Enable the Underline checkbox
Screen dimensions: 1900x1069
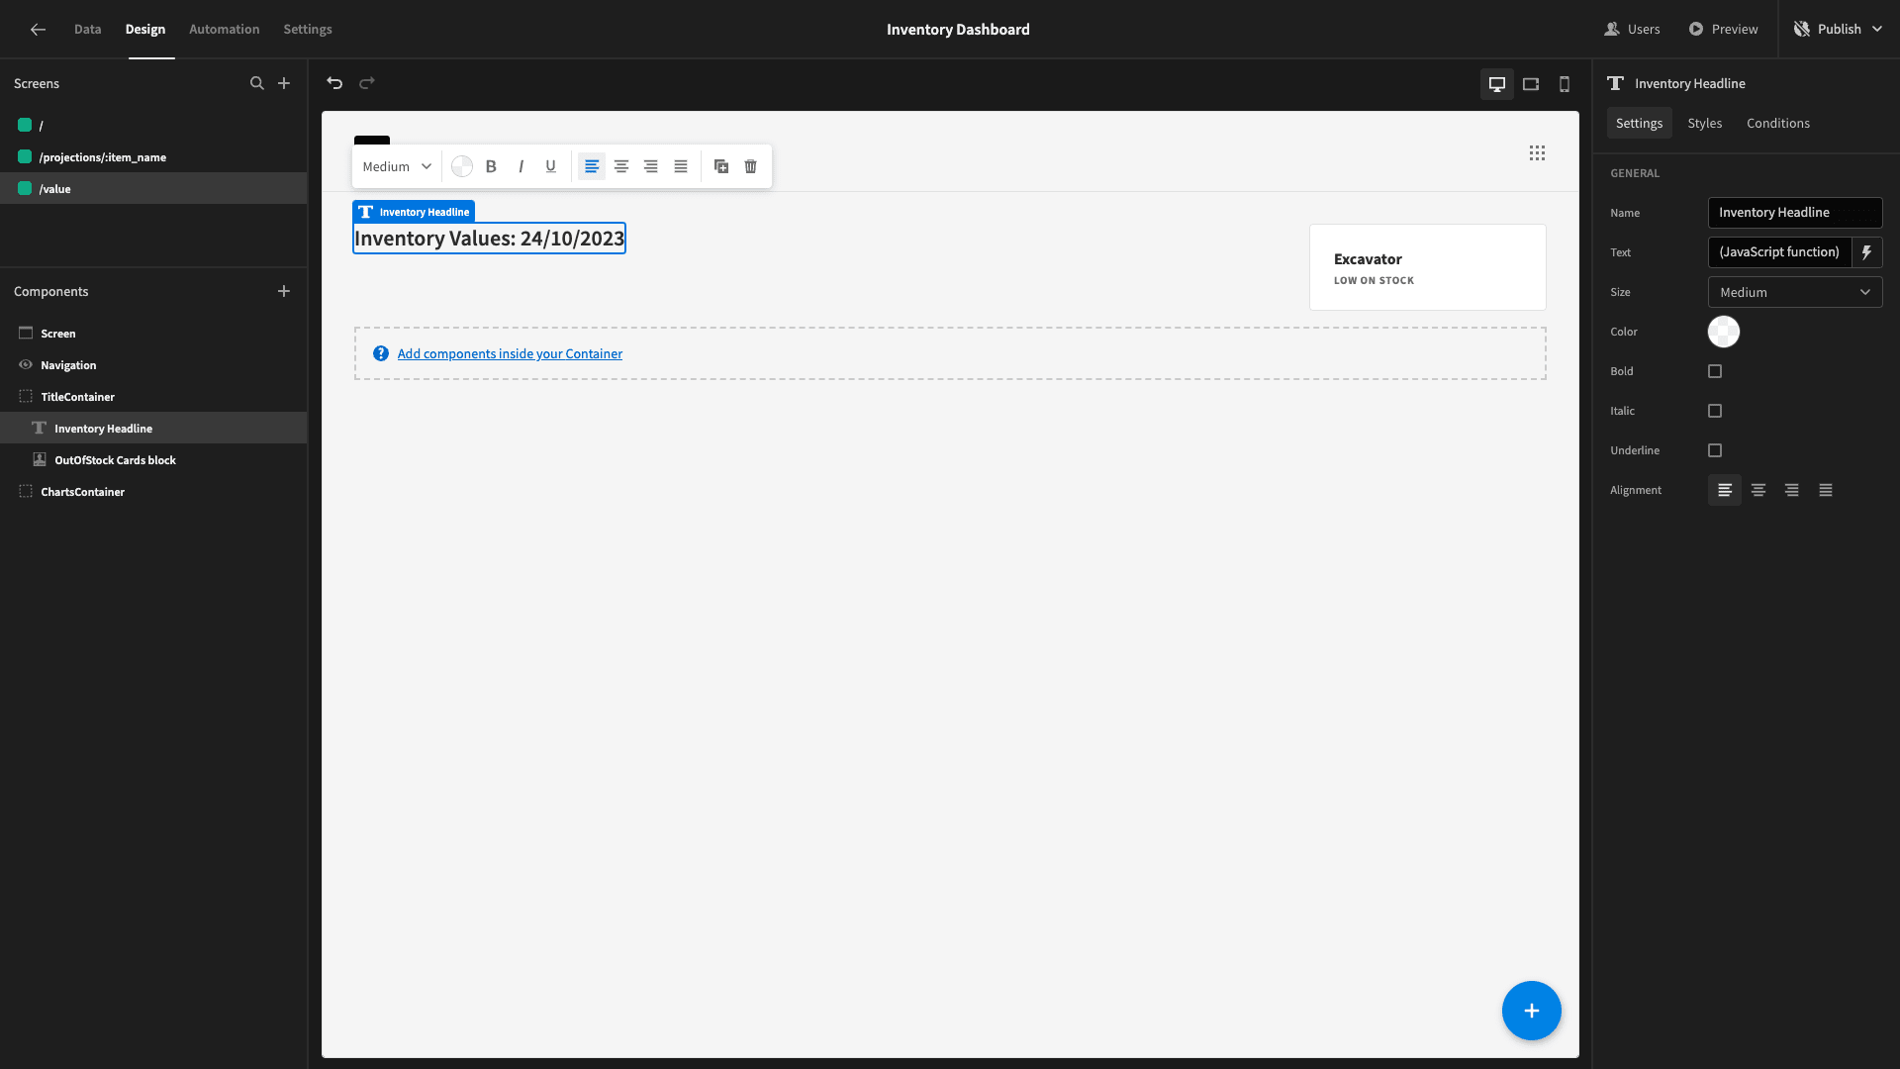(1715, 450)
